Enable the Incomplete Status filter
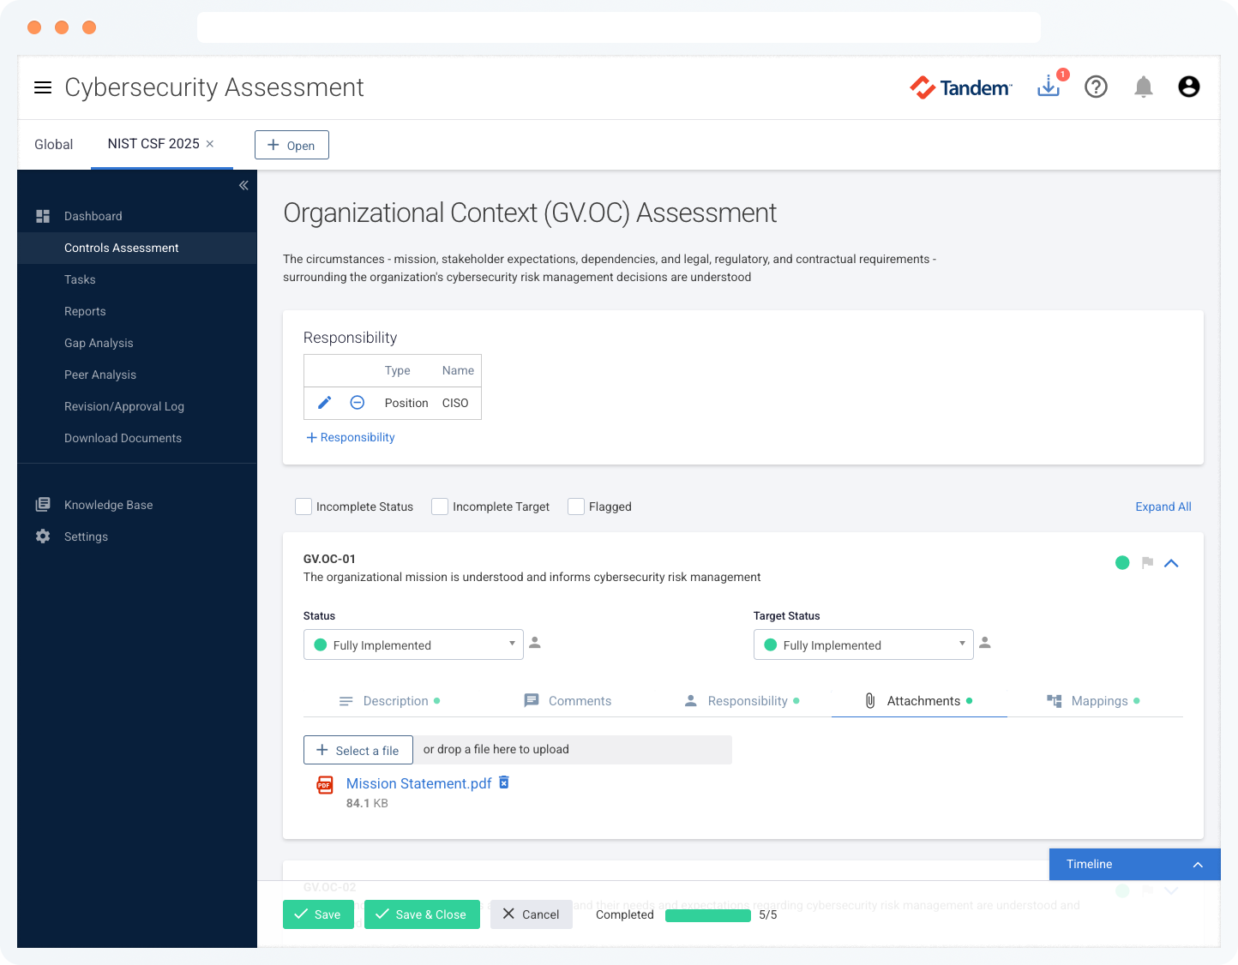1238x965 pixels. point(303,506)
